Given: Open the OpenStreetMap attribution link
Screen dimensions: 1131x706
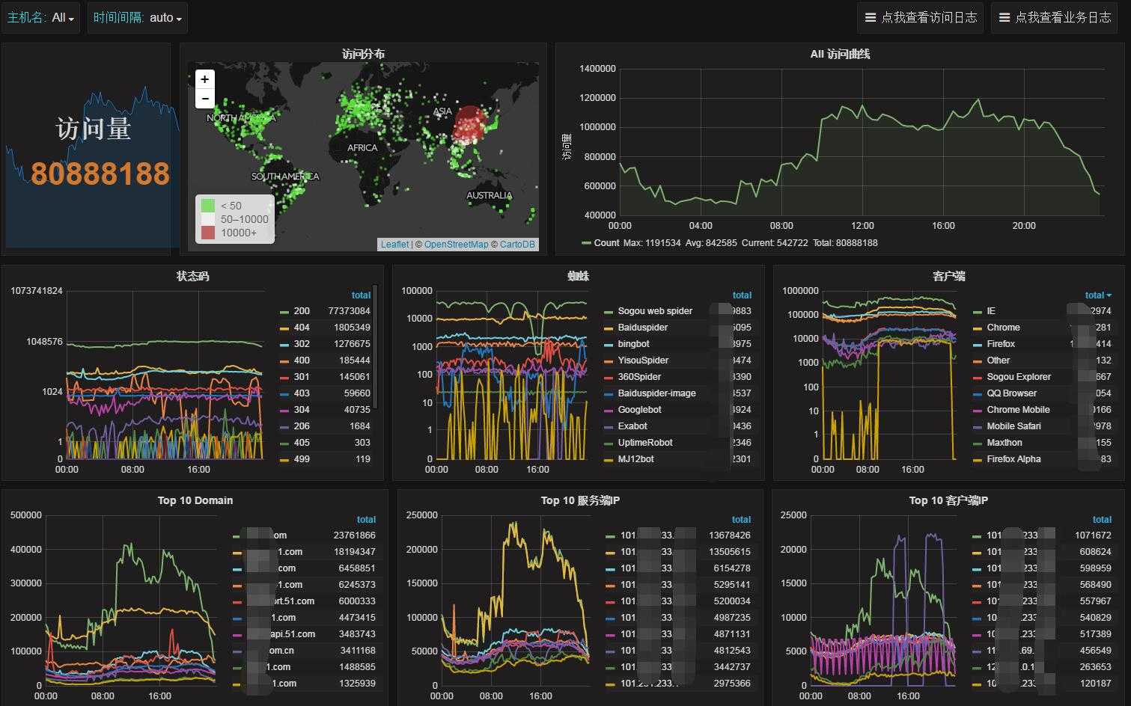Looking at the screenshot, I should (x=456, y=245).
